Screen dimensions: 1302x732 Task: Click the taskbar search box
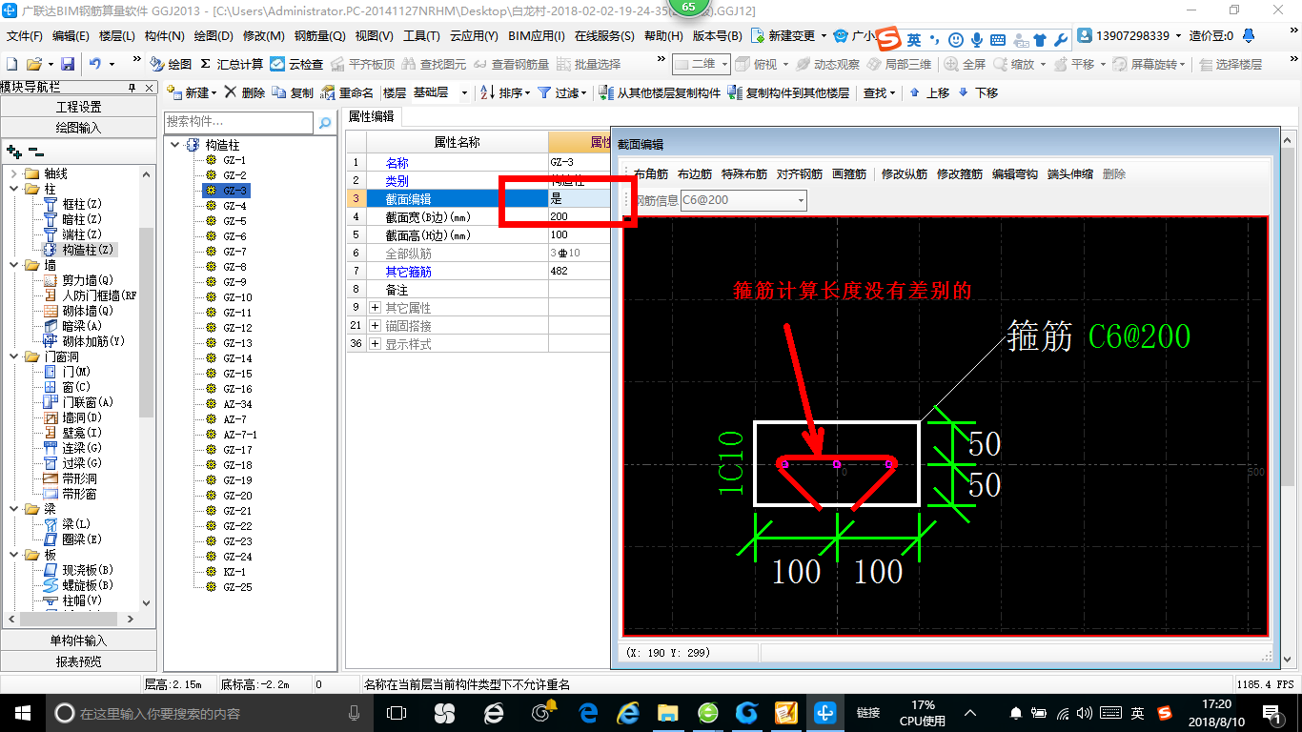210,713
